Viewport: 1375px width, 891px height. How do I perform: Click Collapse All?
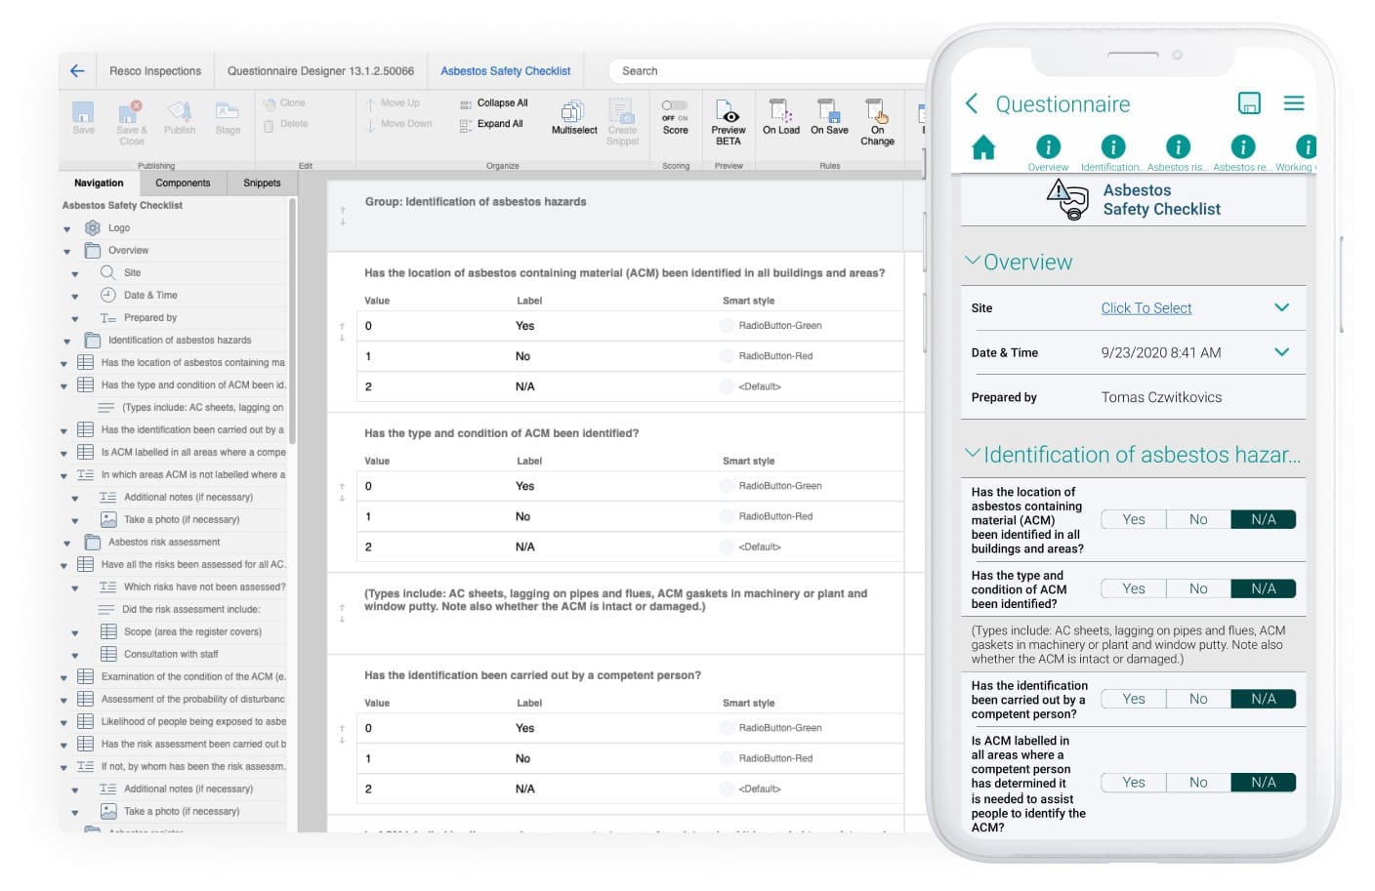coord(493,102)
